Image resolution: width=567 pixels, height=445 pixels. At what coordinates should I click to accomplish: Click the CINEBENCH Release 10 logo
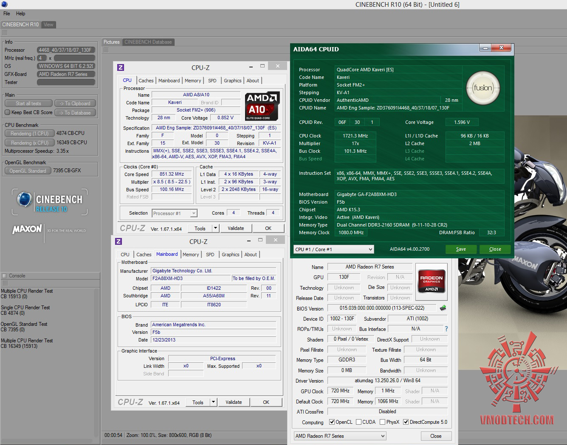[x=50, y=202]
